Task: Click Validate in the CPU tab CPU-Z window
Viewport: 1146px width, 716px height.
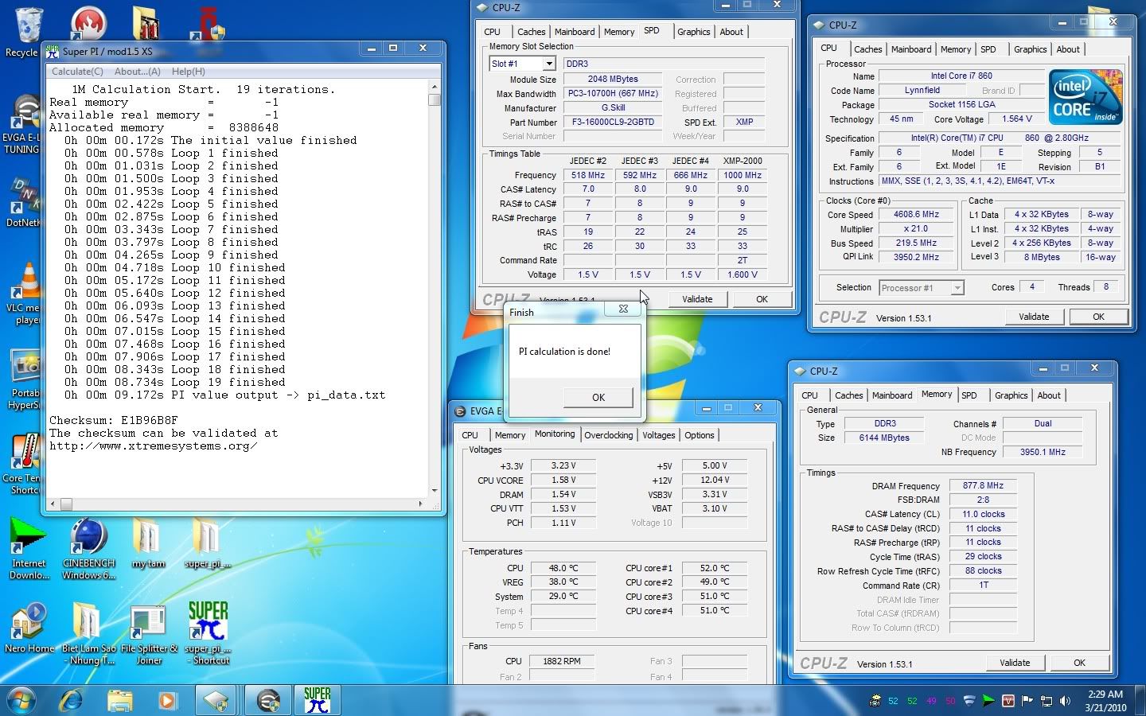Action: click(x=1034, y=317)
